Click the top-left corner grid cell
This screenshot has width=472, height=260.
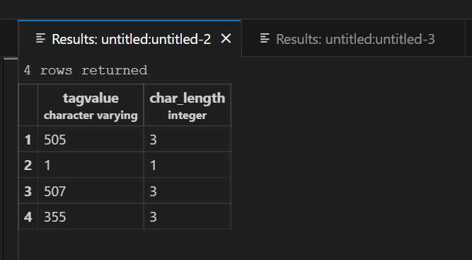pyautogui.click(x=28, y=105)
